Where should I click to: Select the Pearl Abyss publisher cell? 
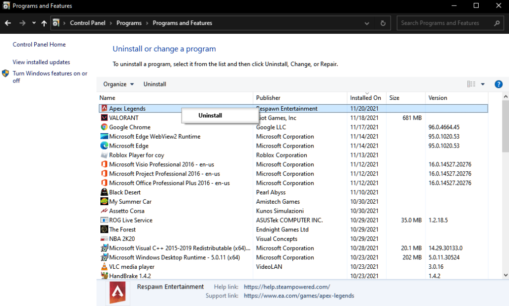pyautogui.click(x=271, y=192)
